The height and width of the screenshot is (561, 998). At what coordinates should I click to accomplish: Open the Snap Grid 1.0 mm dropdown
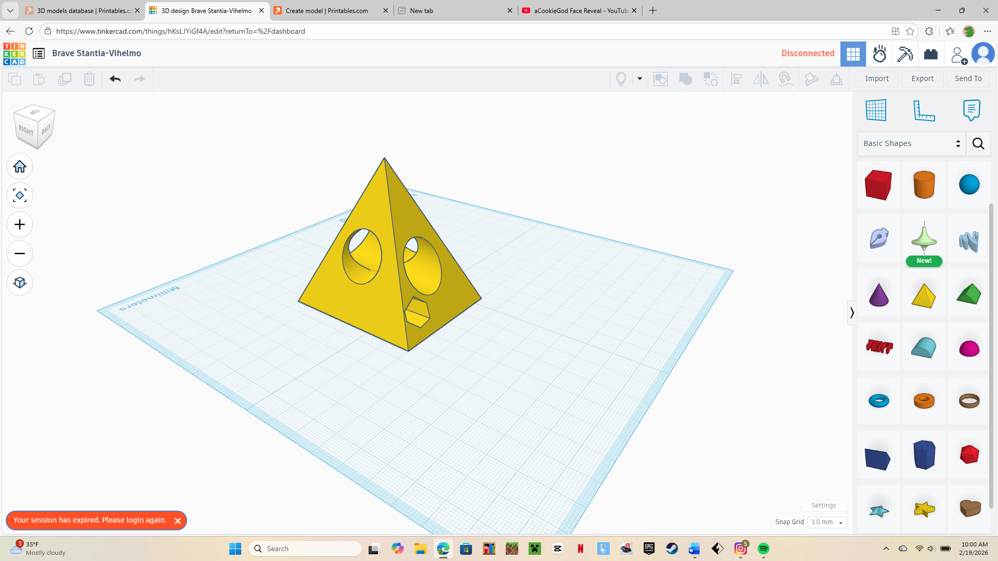point(827,522)
